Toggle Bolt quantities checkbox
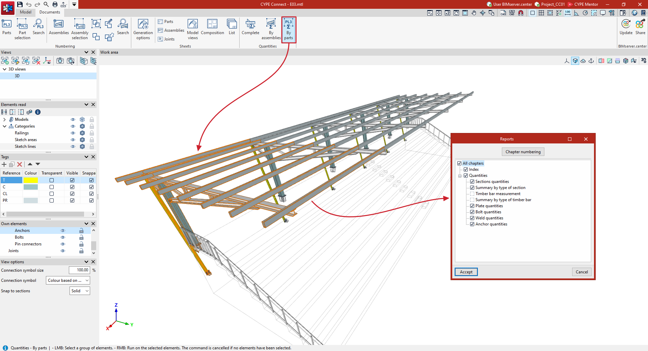This screenshot has height=351, width=648. 472,212
